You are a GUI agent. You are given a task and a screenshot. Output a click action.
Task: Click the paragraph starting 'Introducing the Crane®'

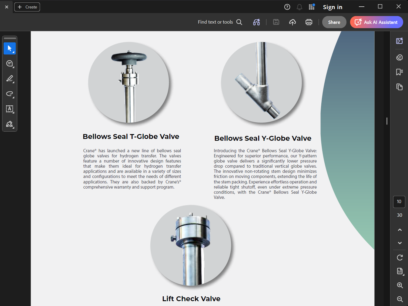click(265, 174)
